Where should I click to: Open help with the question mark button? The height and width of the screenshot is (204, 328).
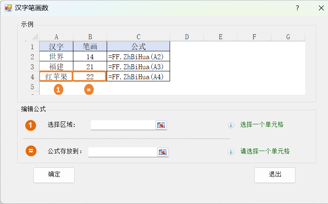coord(297,8)
